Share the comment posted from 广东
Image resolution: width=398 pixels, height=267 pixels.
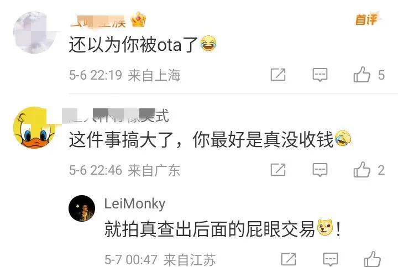click(278, 170)
